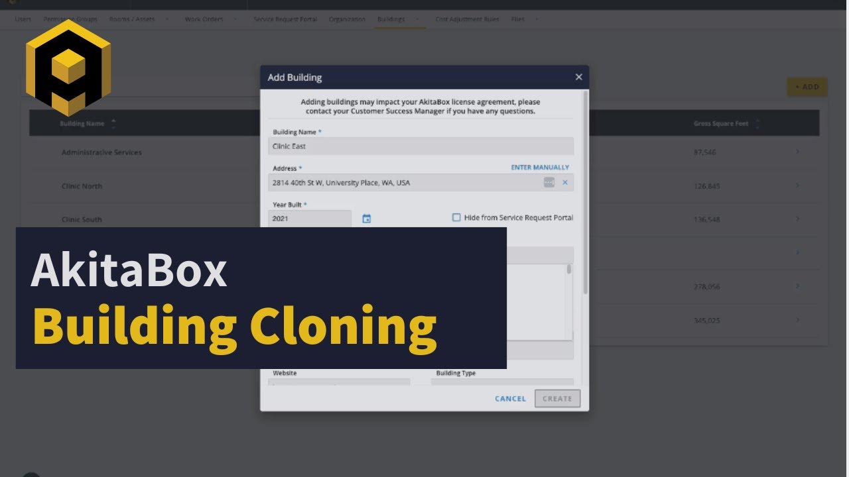Sort by the Gross Square Feet column arrows

757,124
